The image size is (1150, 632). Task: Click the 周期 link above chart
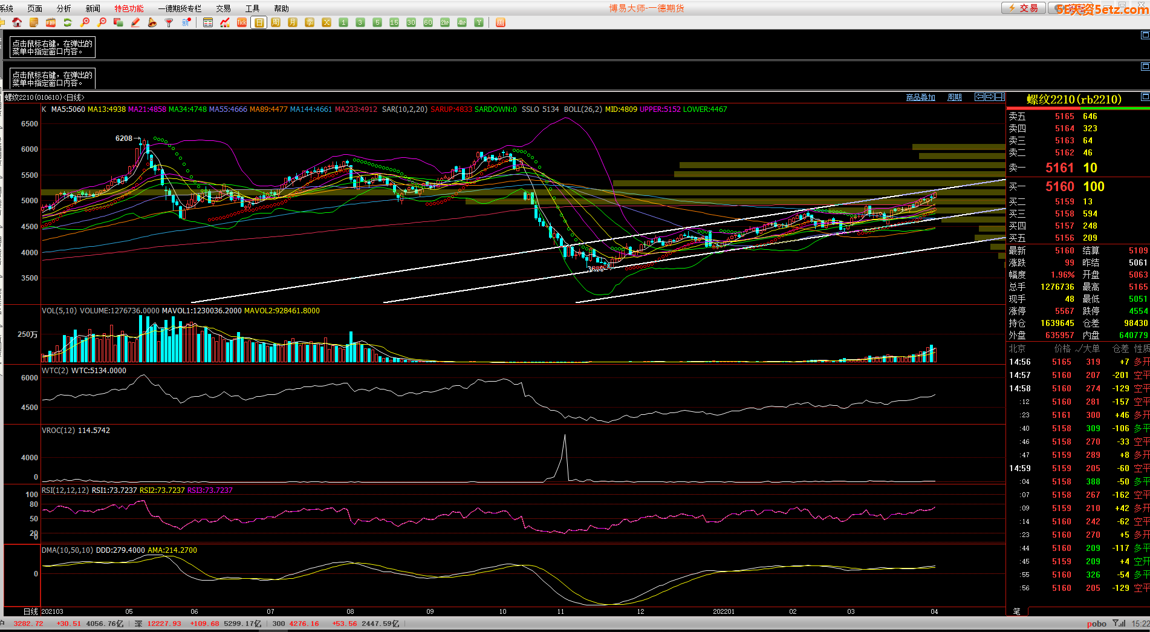pos(954,97)
